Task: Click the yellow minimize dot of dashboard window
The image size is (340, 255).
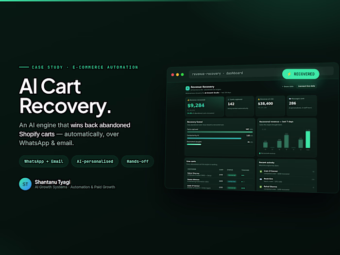Action: (177, 75)
